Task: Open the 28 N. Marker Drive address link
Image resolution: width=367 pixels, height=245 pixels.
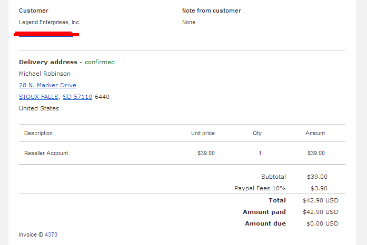Action: [47, 85]
